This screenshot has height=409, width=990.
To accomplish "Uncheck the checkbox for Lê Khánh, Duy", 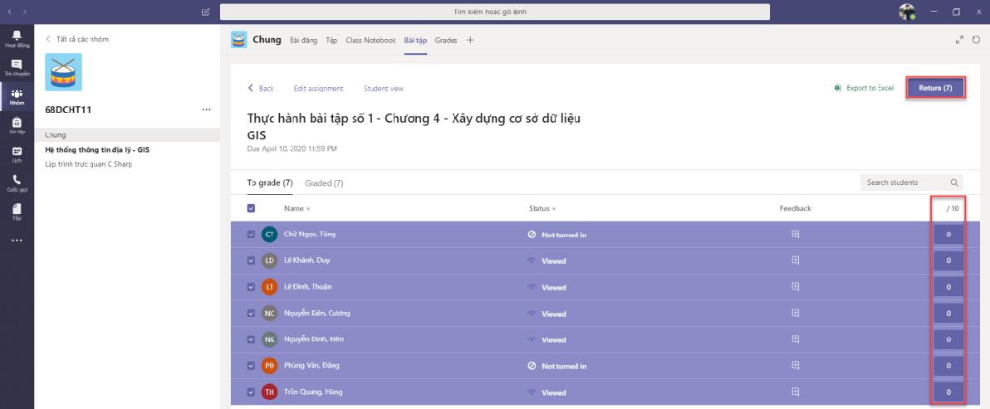I will click(252, 260).
